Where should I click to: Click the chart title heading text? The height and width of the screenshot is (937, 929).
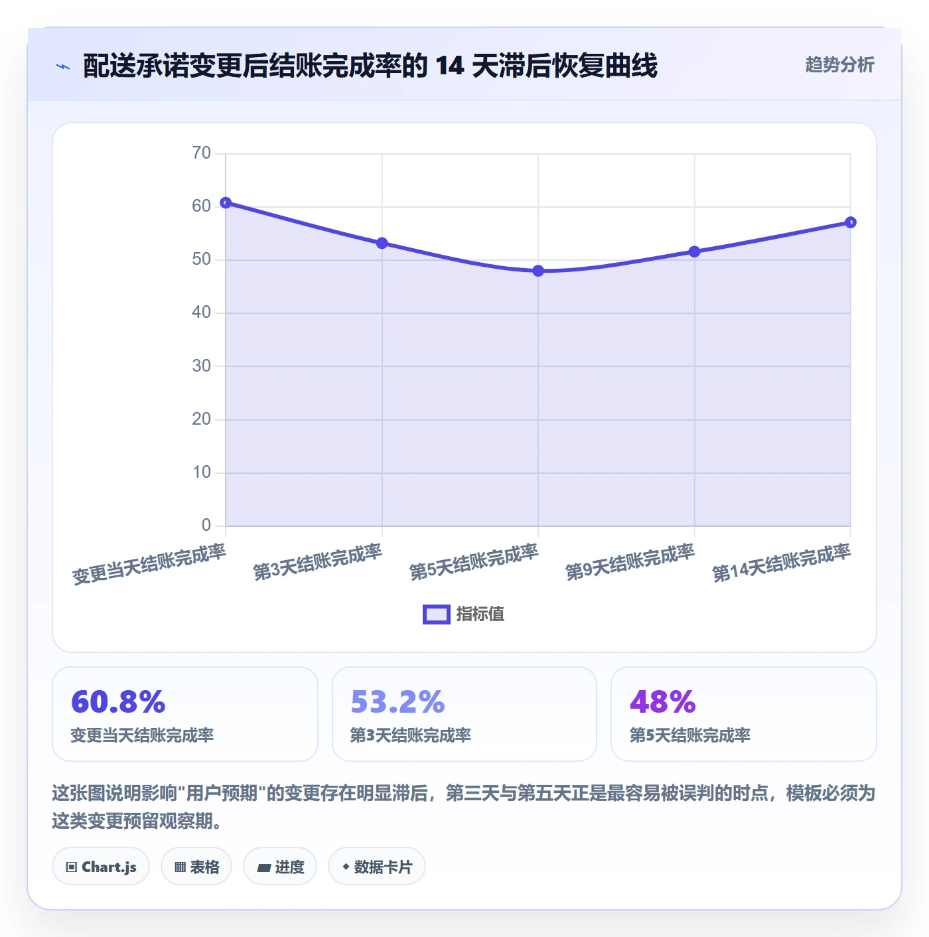click(370, 66)
